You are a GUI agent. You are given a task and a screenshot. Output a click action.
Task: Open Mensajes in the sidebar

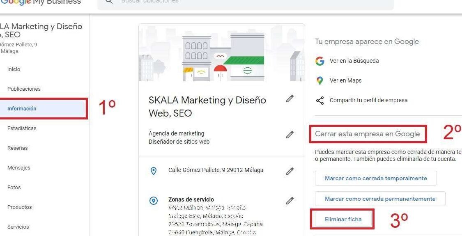click(19, 168)
